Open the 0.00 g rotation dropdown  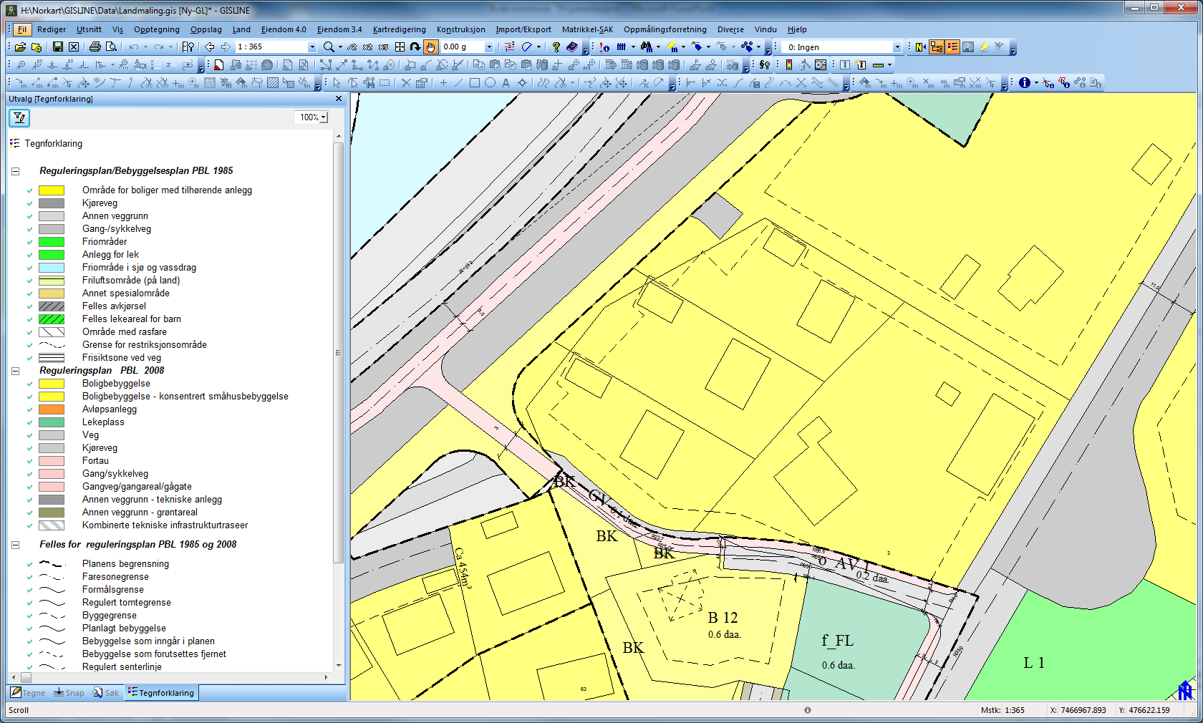[489, 47]
